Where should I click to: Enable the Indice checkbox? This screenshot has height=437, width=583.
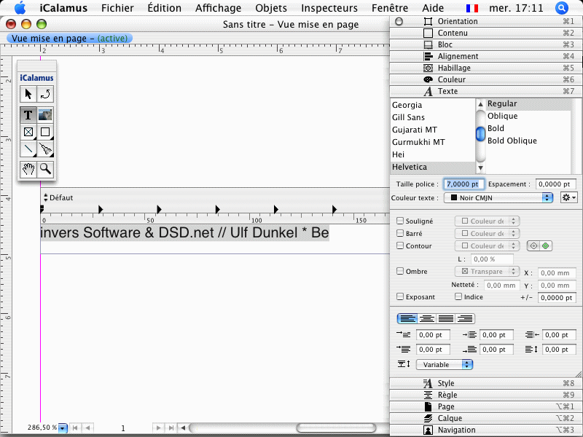458,296
